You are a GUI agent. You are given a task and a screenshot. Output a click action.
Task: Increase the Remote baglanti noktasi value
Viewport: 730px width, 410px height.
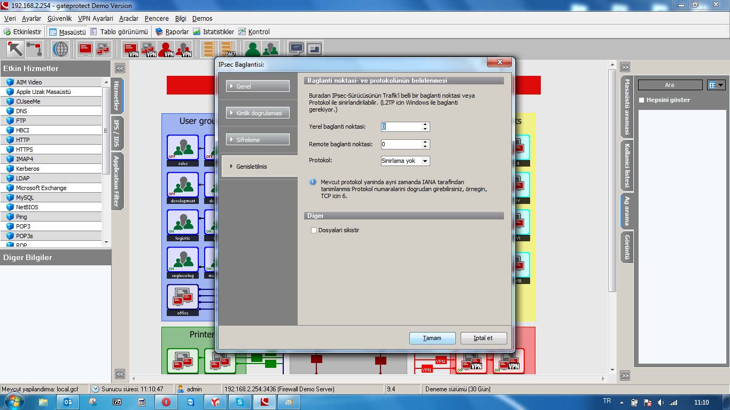pos(425,142)
